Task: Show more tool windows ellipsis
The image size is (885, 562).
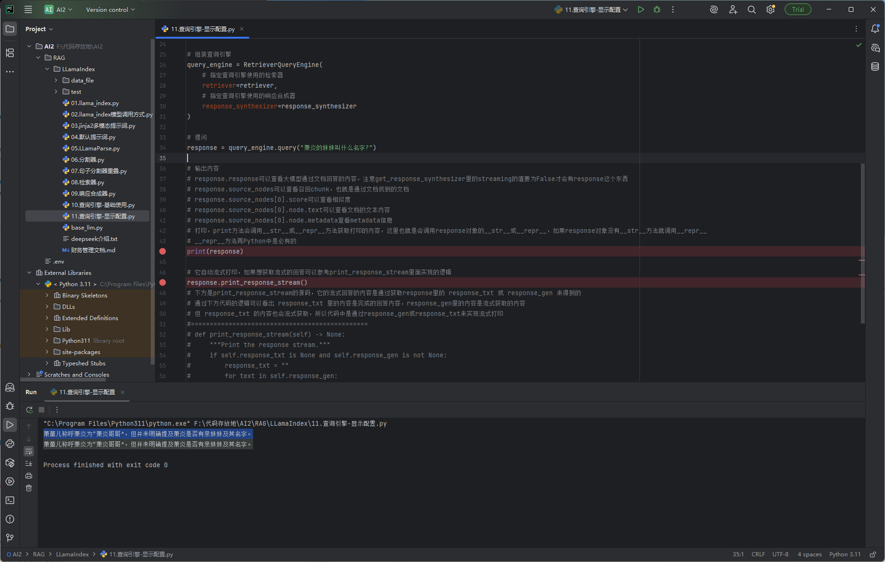Action: [10, 72]
